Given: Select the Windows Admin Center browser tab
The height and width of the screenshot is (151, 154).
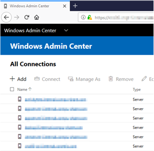Looking at the screenshot, I should 35,6.
